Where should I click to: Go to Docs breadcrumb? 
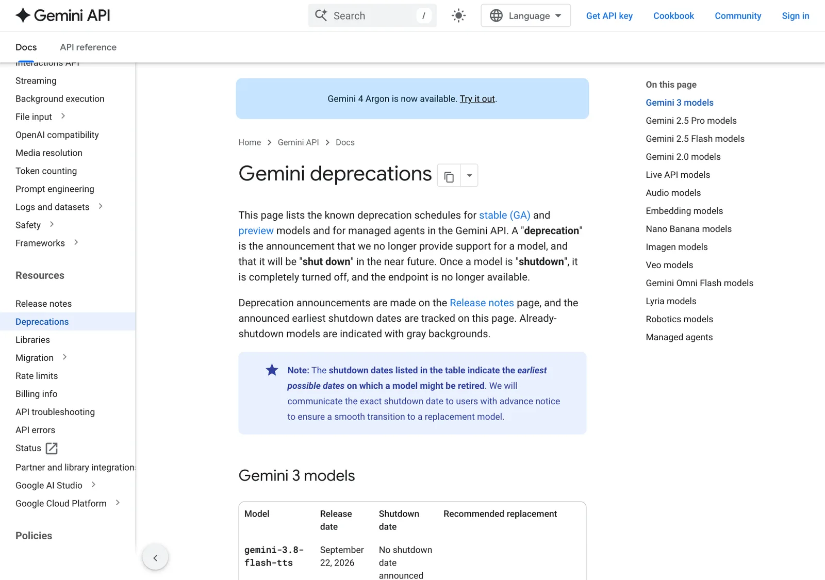345,142
